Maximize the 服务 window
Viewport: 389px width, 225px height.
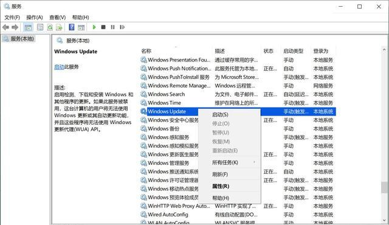pyautogui.click(x=359, y=7)
